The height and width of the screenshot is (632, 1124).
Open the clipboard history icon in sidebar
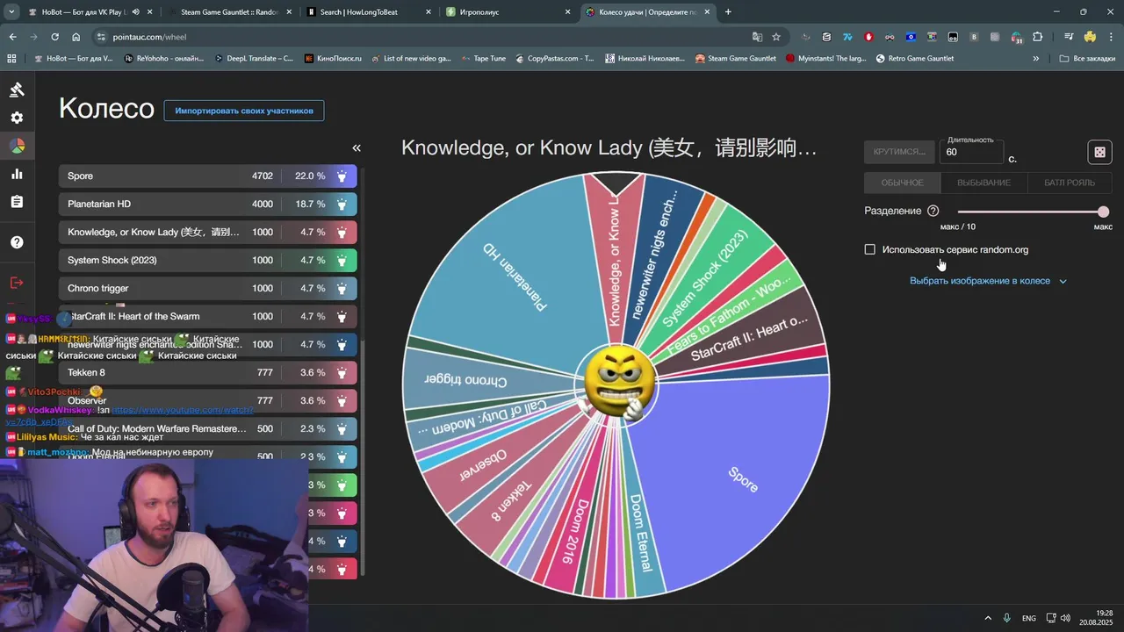(x=17, y=202)
